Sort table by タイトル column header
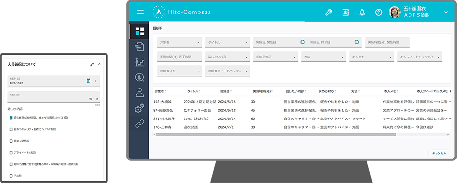The height and width of the screenshot is (183, 457). click(194, 91)
